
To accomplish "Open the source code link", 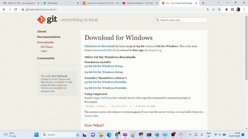I will [91, 116].
